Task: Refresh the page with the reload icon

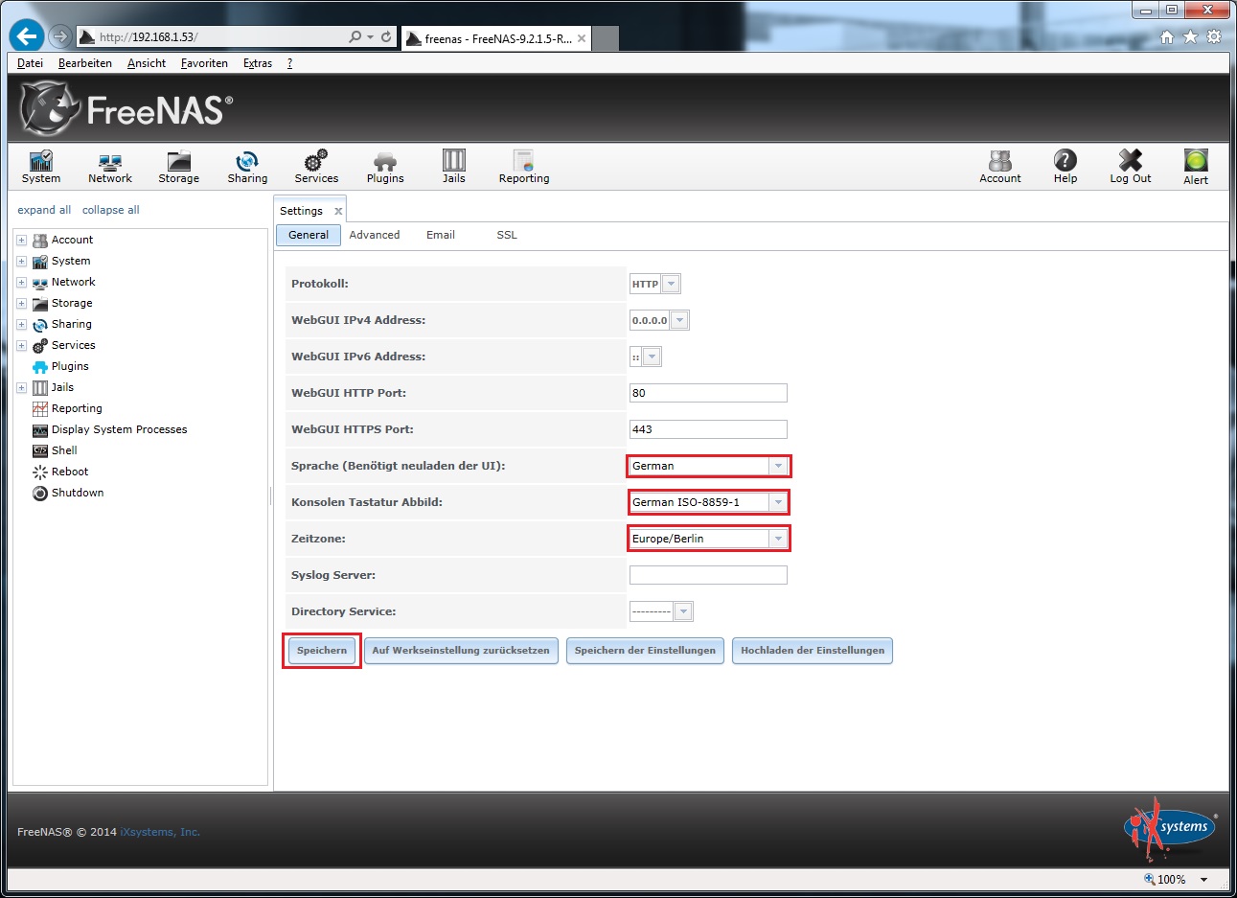Action: point(386,36)
